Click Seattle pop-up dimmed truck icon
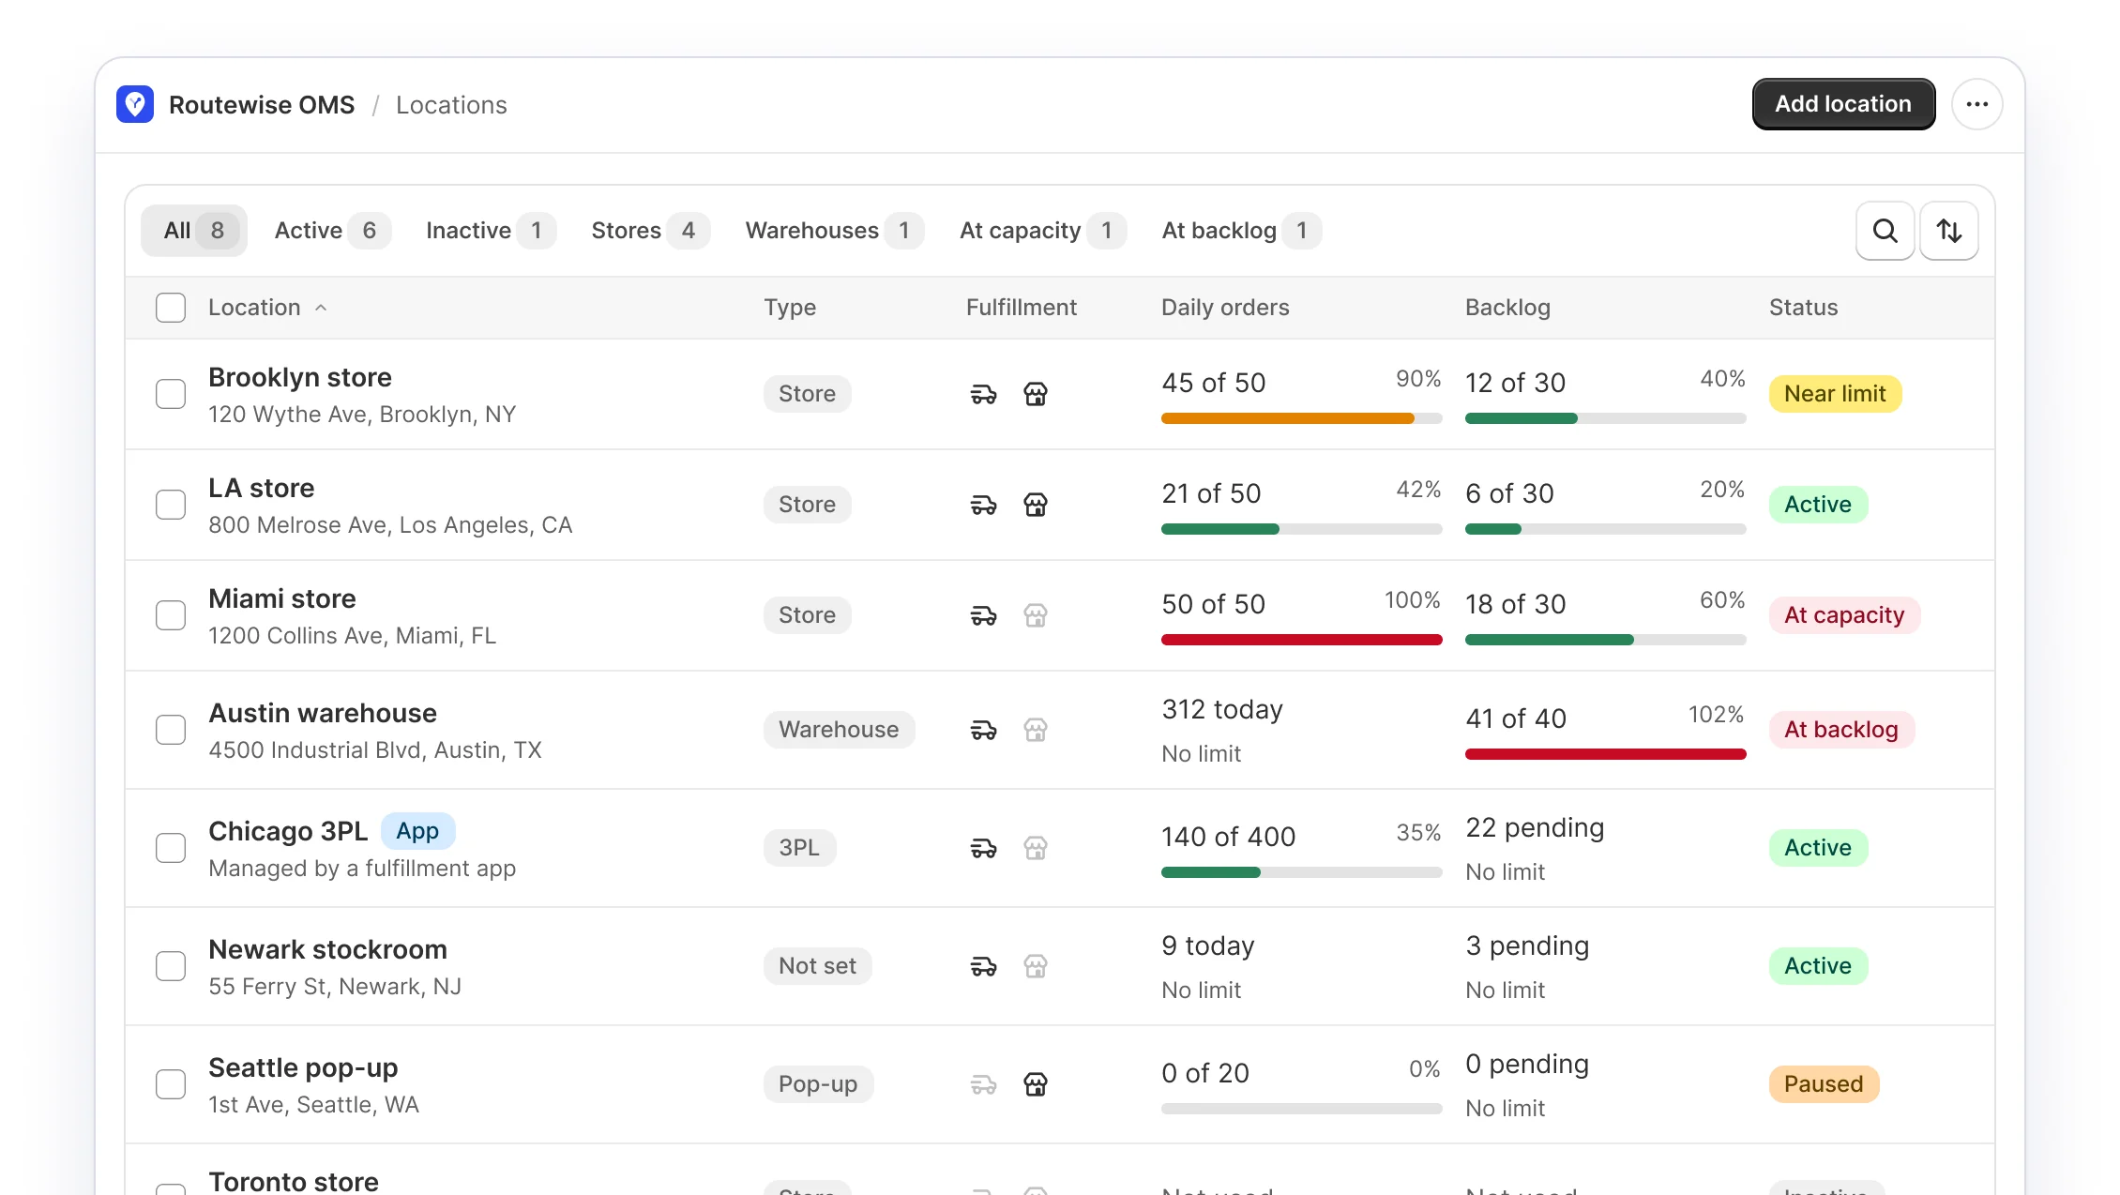2120x1195 pixels. 983,1084
